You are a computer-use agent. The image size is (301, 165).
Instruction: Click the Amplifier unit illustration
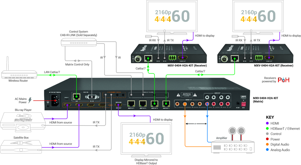(233, 147)
